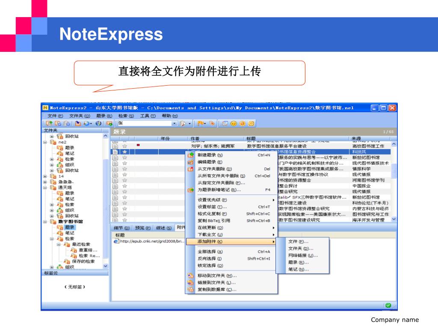
Task: Click the yellow flag toolbar icon
Action: click(201, 123)
